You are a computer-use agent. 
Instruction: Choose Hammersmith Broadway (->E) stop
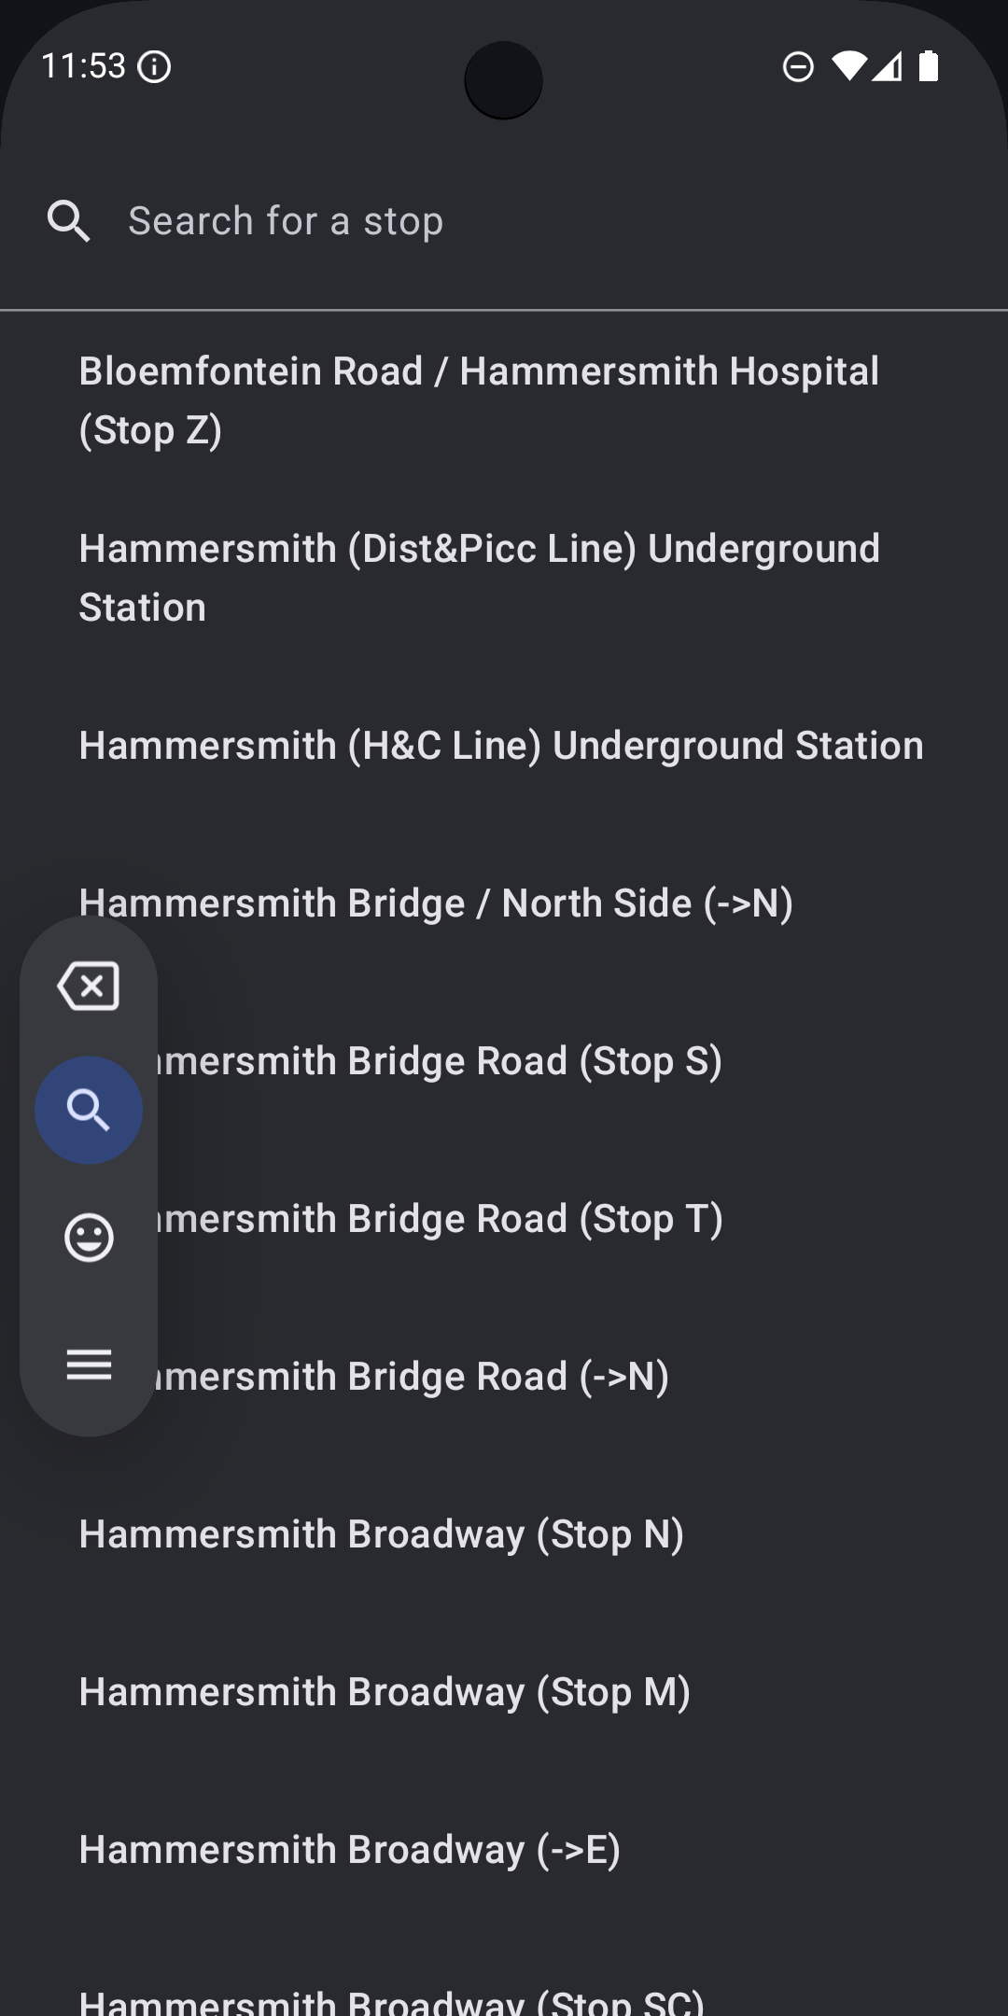350,1850
